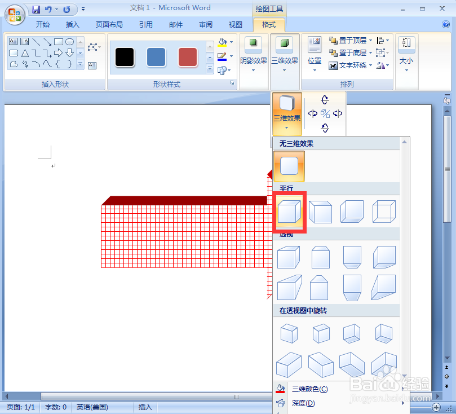Apply the wireframe 3D style under 平行
456x414 pixels.
point(384,211)
